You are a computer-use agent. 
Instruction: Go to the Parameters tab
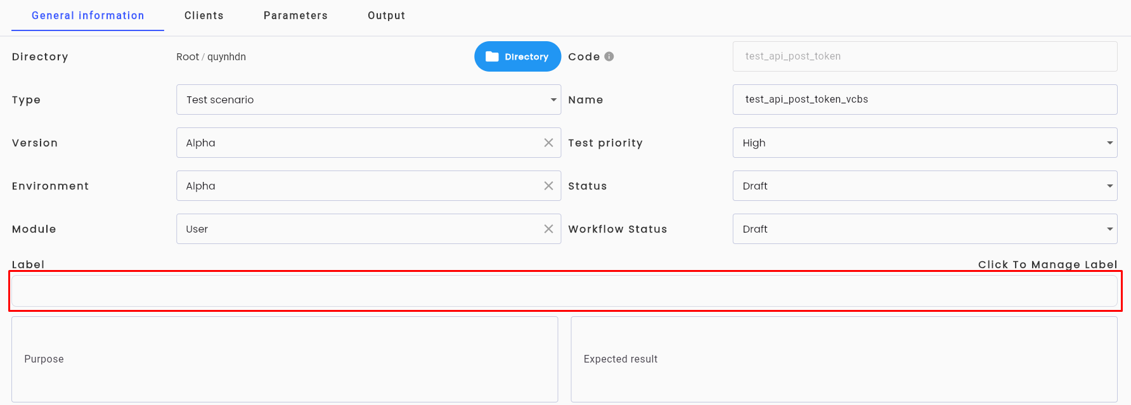(295, 16)
